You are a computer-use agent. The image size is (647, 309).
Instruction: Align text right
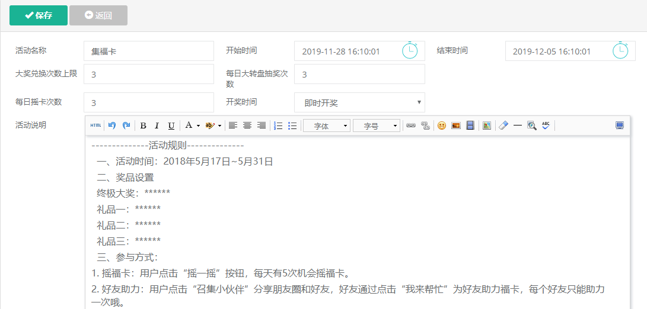click(x=261, y=125)
